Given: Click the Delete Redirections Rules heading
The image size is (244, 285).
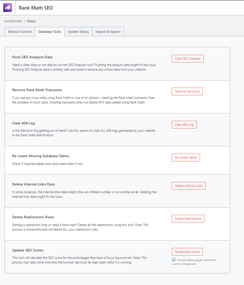Looking at the screenshot, I should click(33, 217).
